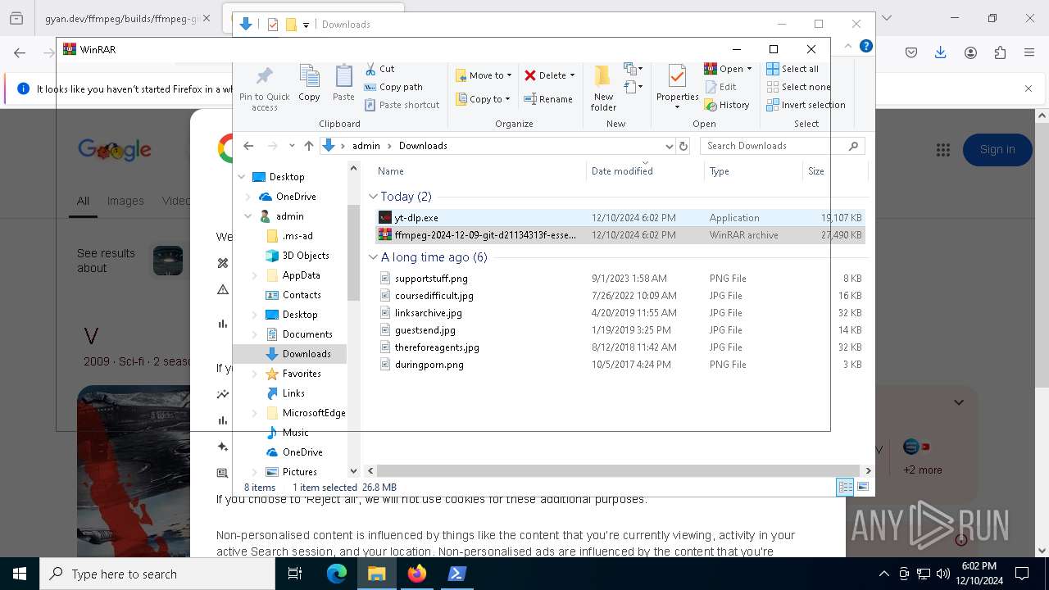Click Edit in Open group
The image size is (1049, 590).
pyautogui.click(x=720, y=87)
